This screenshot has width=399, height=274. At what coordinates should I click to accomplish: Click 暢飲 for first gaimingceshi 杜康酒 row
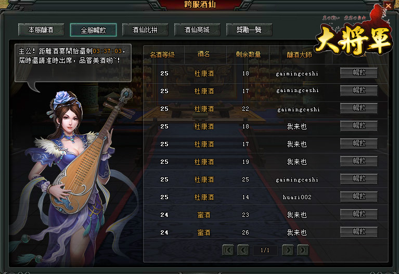(359, 73)
